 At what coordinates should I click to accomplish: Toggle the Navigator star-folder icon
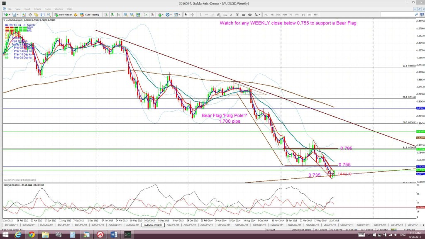pos(36,15)
